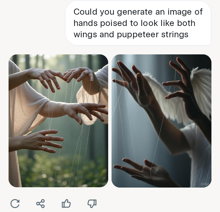Click the Grok watermark on forest image

102,184
